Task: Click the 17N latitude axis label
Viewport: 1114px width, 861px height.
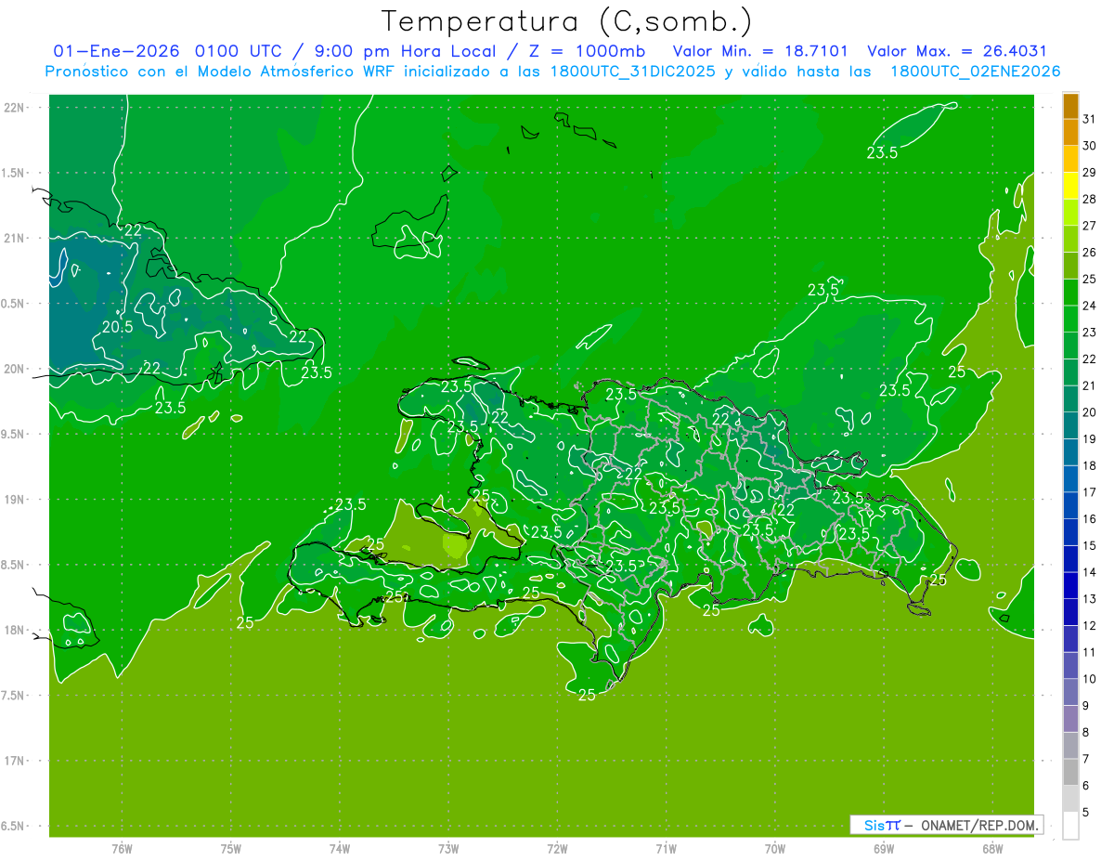Action: pyautogui.click(x=14, y=761)
